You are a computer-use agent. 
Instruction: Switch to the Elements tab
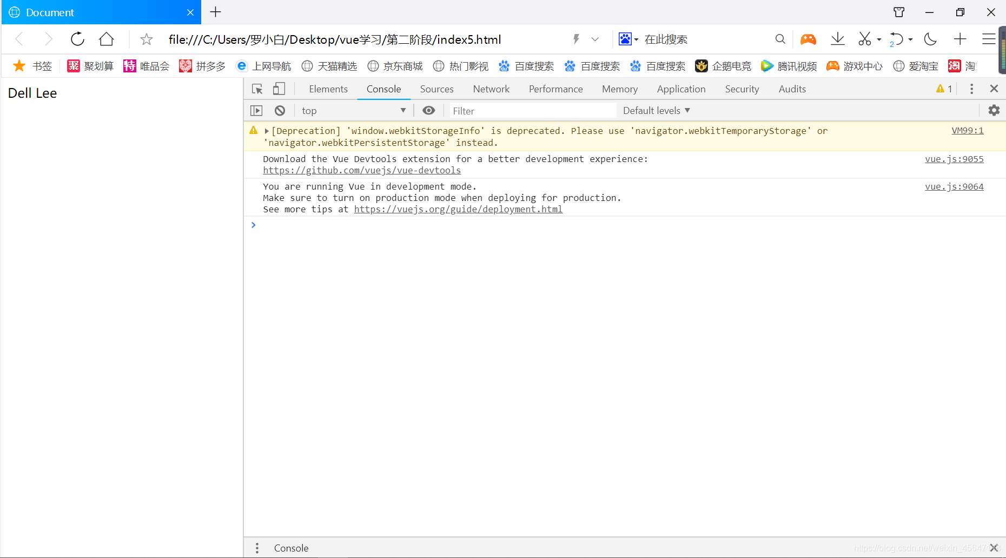(328, 89)
